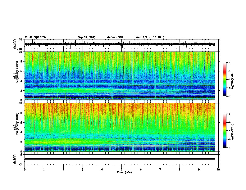Click time-axis tick label "6"
This screenshot has width=246, height=190.
pyautogui.click(x=141, y=170)
